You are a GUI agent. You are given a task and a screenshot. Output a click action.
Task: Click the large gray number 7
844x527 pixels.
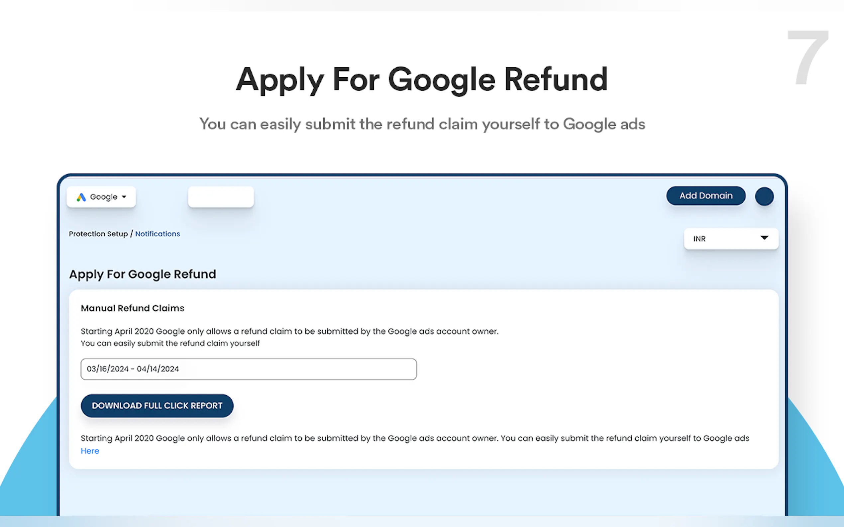(808, 57)
